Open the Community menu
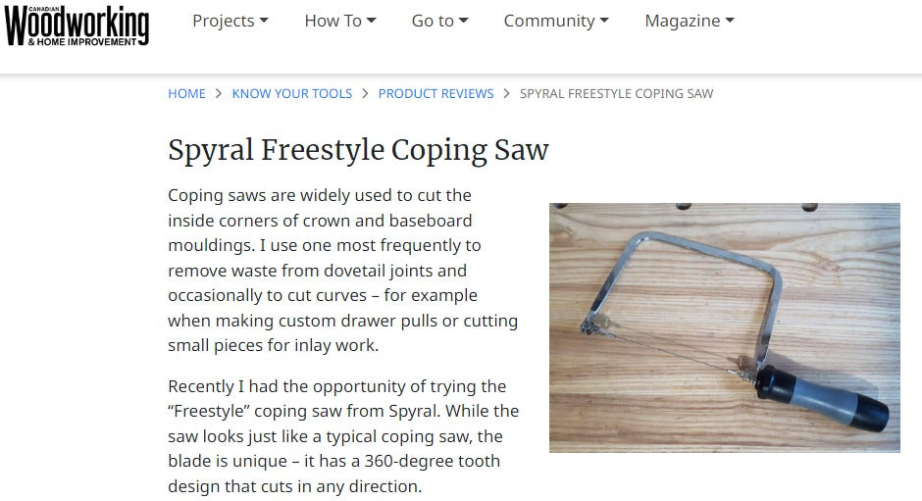 point(555,21)
